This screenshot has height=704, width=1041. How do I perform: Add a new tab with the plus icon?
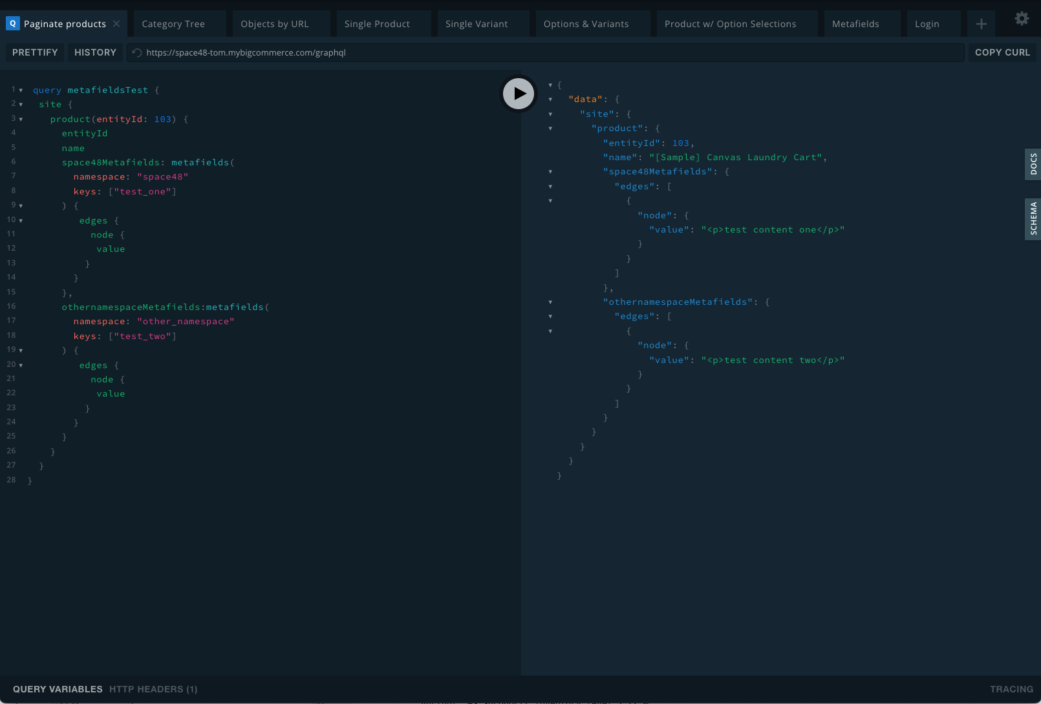point(981,24)
